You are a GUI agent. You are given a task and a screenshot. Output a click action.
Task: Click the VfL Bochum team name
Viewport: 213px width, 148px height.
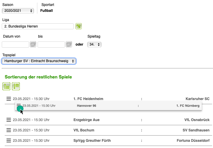[84, 130]
